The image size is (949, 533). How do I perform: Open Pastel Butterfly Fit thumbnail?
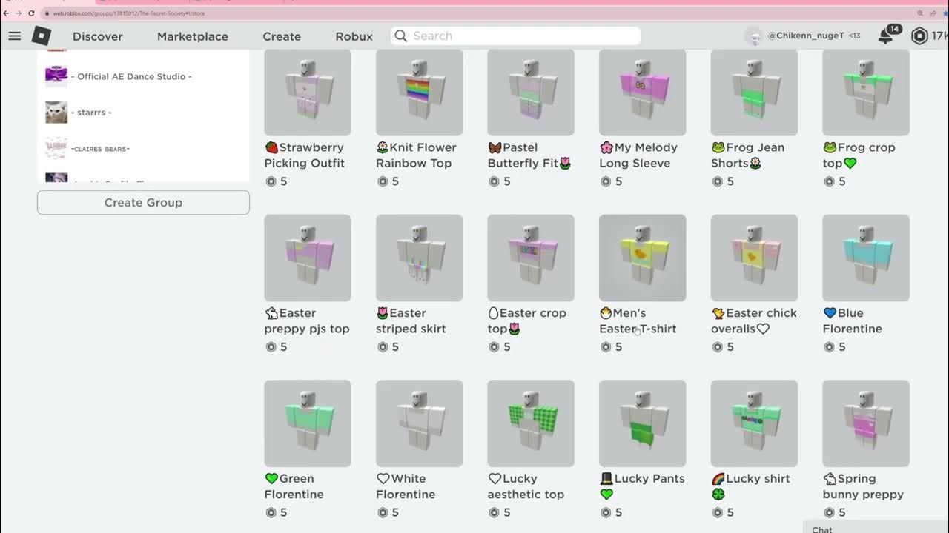(x=531, y=93)
